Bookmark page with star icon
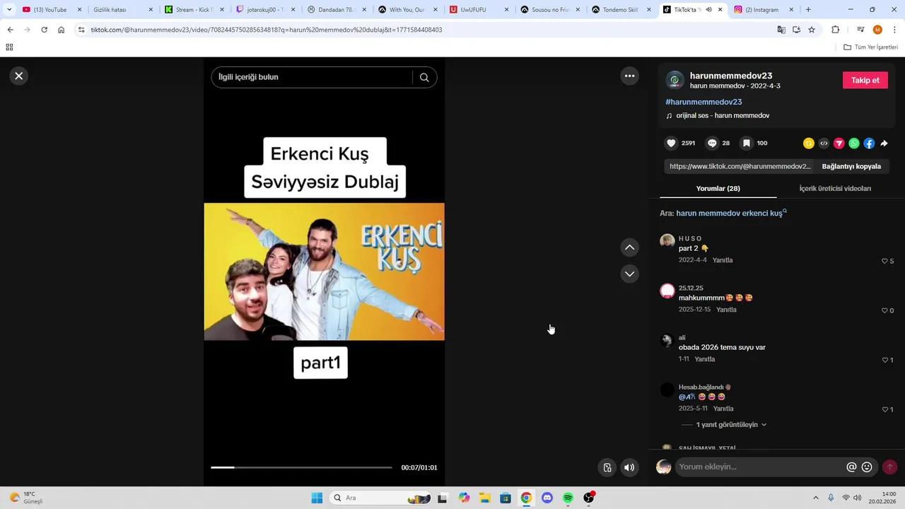 812,30
